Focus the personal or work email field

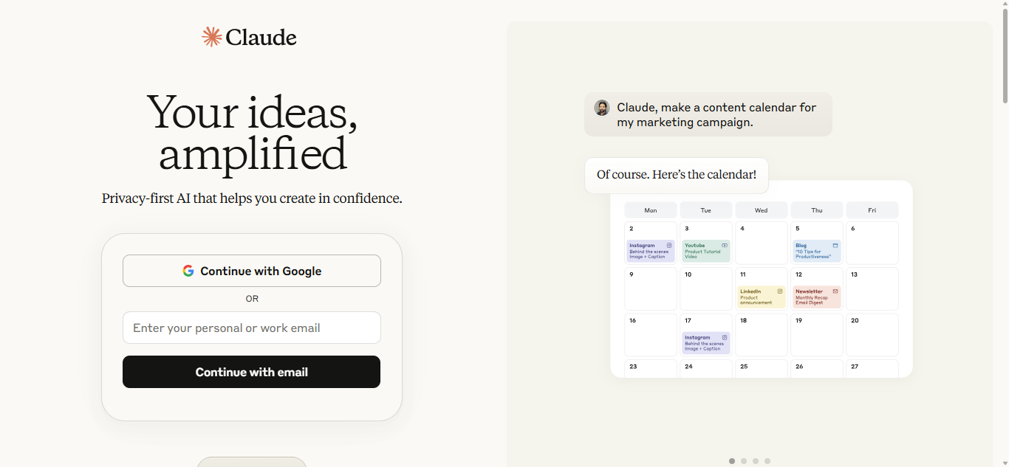click(x=252, y=328)
